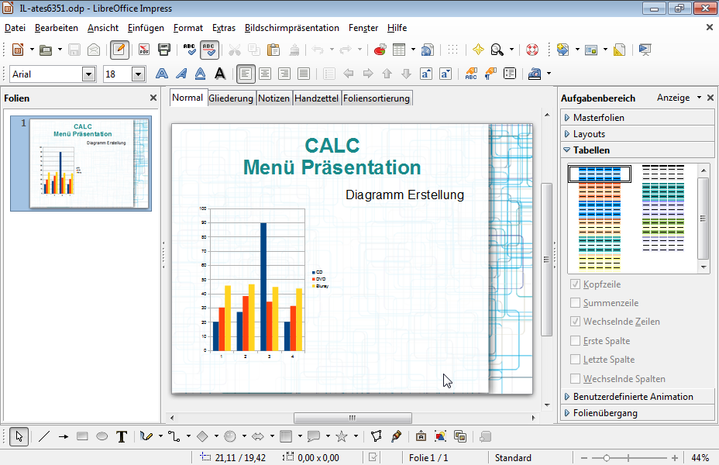Viewport: 719px width, 465px height.
Task: Click the Glue Points tool
Action: click(x=396, y=436)
